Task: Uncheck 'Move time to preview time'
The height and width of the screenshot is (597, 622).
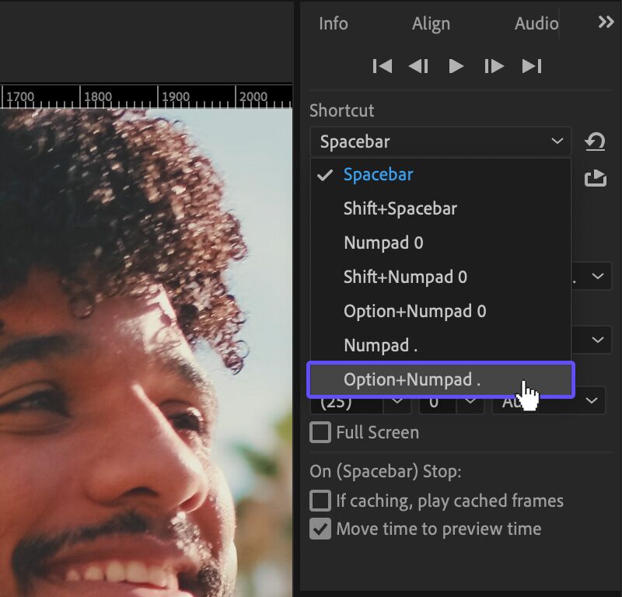Action: (x=320, y=529)
